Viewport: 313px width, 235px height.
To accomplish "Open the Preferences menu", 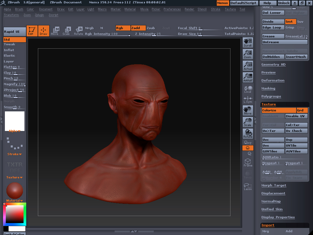I will [172, 9].
